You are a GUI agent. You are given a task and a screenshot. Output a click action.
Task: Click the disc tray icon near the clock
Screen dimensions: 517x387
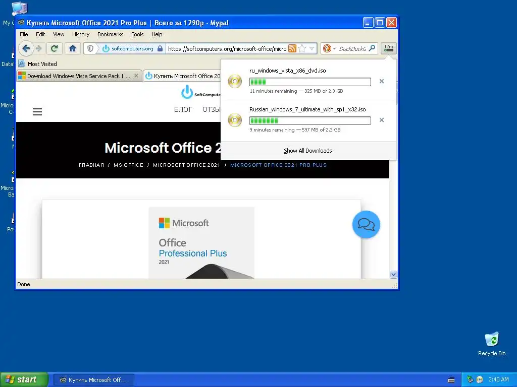(480, 379)
